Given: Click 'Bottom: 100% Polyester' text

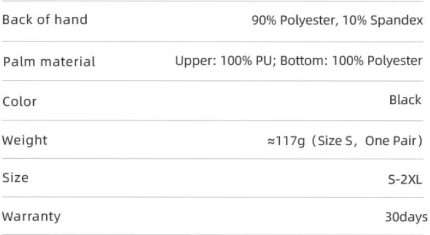Looking at the screenshot, I should pyautogui.click(x=351, y=60).
